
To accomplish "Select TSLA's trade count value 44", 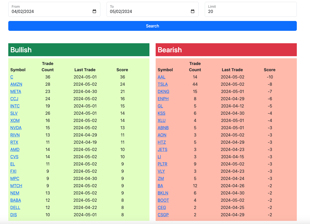I will pyautogui.click(x=195, y=84).
